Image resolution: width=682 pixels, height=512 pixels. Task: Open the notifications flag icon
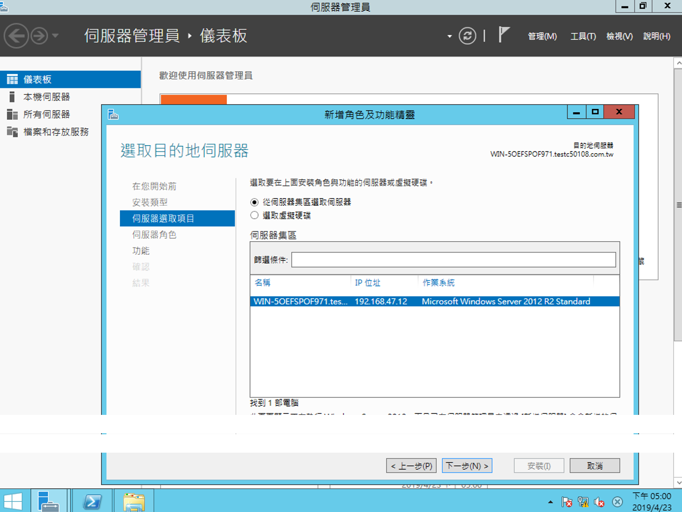coord(504,35)
